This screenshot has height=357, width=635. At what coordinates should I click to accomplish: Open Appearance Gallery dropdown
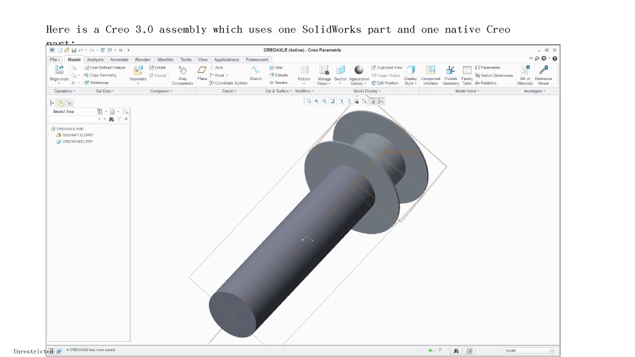359,75
